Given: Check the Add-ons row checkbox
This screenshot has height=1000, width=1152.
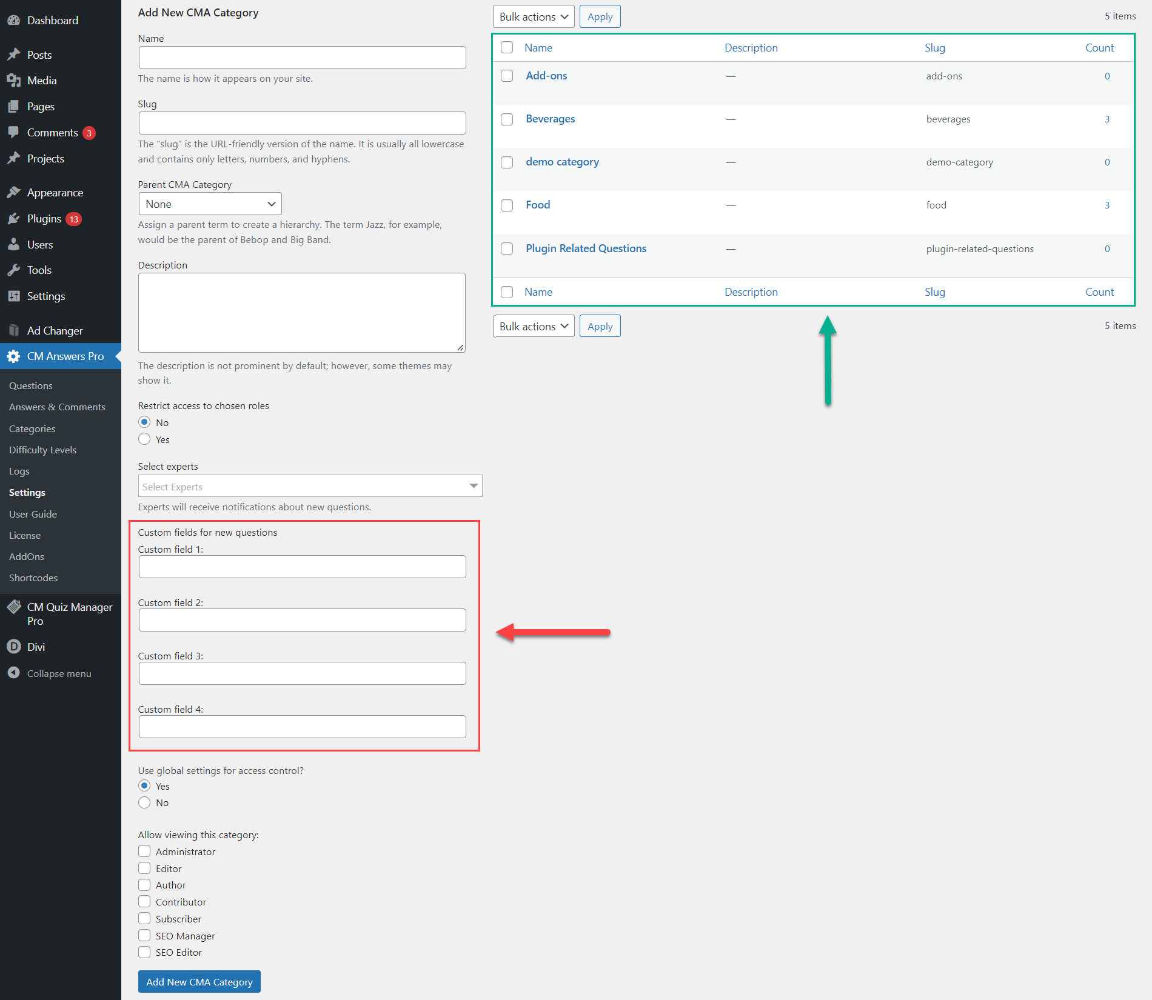Looking at the screenshot, I should coord(507,76).
